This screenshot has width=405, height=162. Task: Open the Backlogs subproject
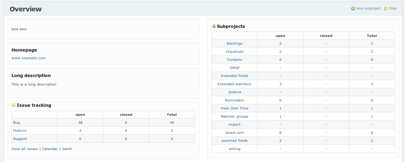(235, 43)
